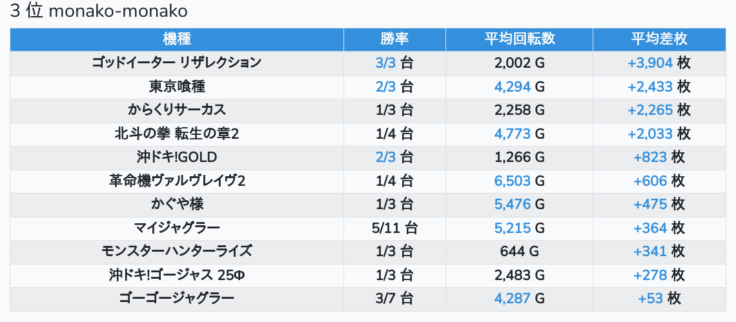Click 北斗の拳 転生の章2 in the table
The height and width of the screenshot is (322, 736).
click(176, 134)
